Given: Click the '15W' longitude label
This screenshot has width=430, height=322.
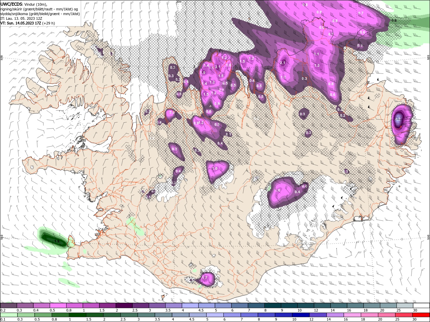Looking at the screenshot, I should tap(356, 2).
